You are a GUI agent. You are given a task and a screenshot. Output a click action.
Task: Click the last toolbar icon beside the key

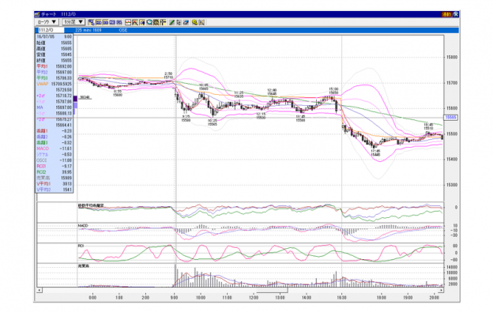(201, 22)
